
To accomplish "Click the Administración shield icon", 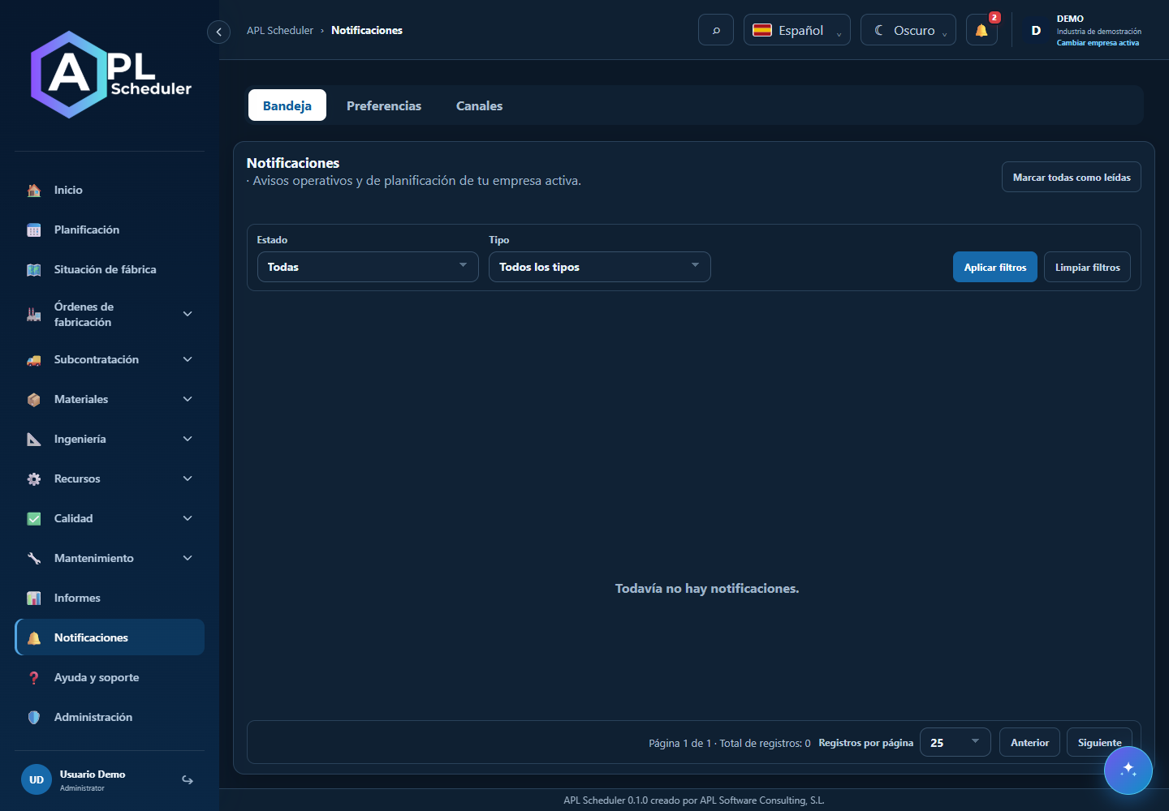I will pyautogui.click(x=34, y=718).
